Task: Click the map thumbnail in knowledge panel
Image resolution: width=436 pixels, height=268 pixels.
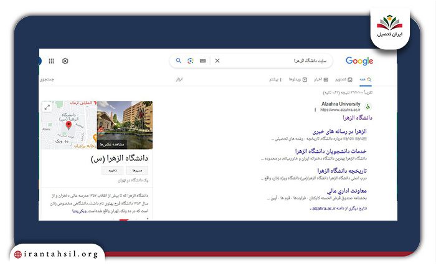Action: click(x=69, y=125)
